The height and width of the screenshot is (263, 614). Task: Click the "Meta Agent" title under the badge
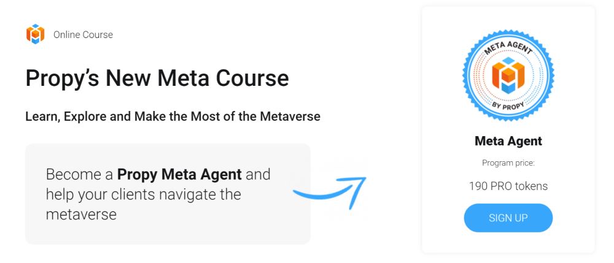508,141
